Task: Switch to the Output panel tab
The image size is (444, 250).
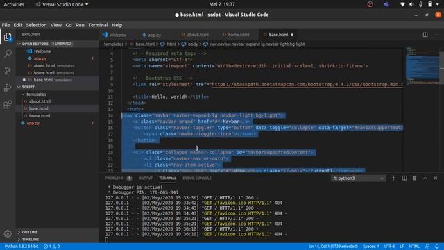Action: pos(146,178)
